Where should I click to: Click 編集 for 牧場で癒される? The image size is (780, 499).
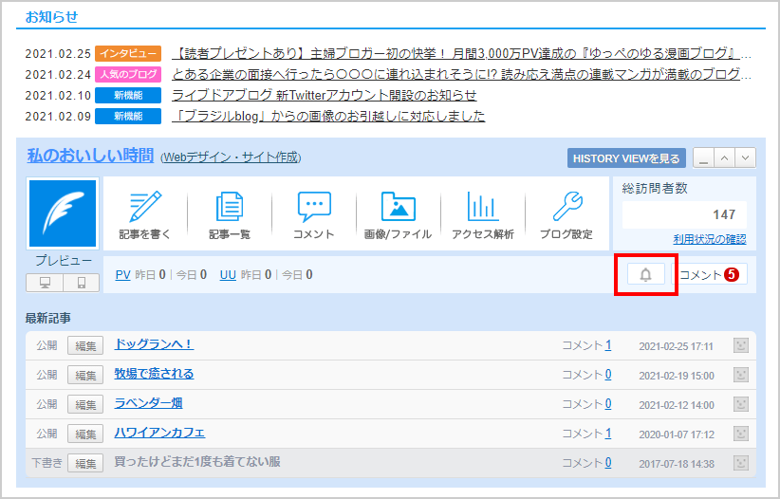[85, 375]
